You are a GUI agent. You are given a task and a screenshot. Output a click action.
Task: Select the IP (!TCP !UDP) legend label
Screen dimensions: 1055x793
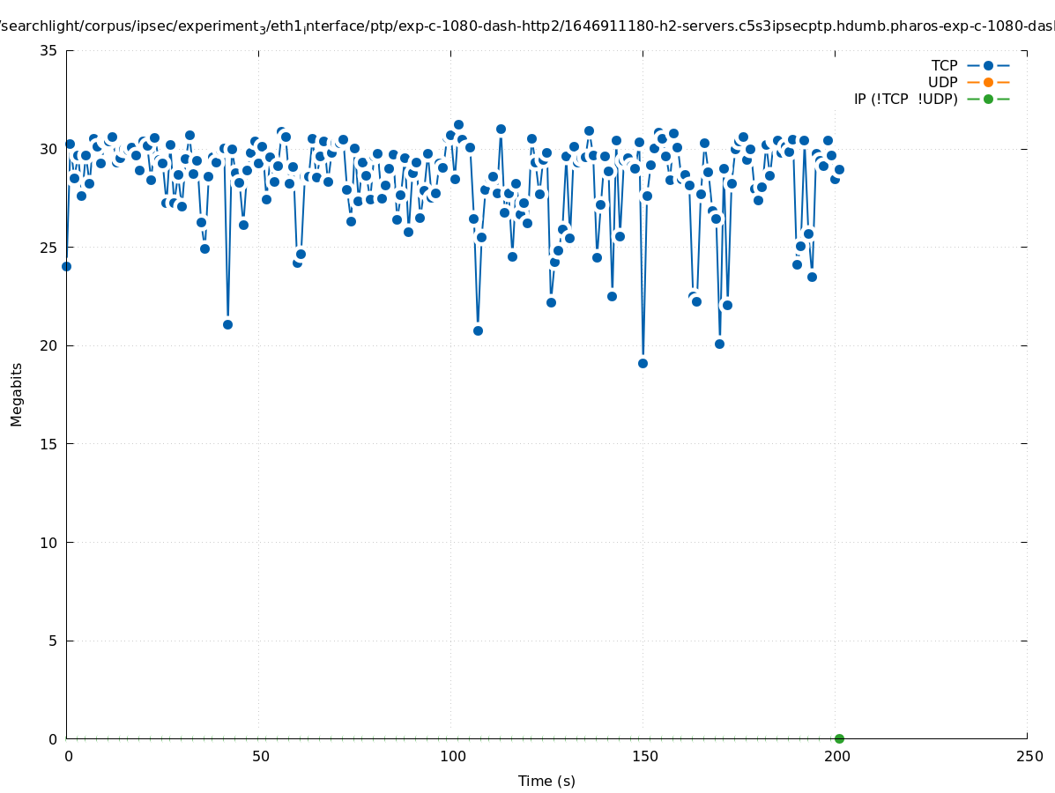pyautogui.click(x=905, y=99)
